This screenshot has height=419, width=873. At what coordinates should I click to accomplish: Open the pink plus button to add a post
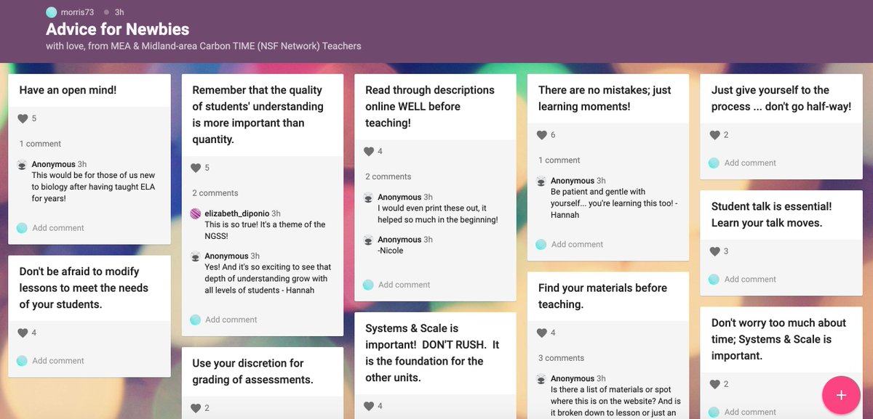click(841, 395)
